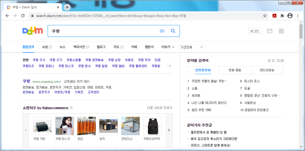Click related search 쿠팡이츠
Image resolution: width=305 pixels, height=151 pixels.
click(28, 66)
